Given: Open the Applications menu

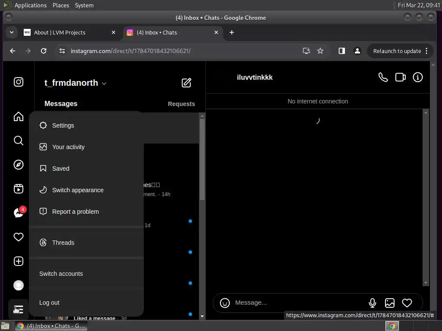Looking at the screenshot, I should (x=31, y=5).
